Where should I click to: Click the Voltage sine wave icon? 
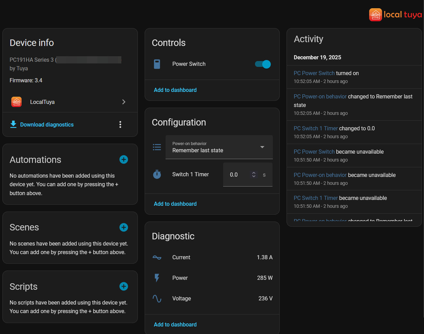coord(157,299)
